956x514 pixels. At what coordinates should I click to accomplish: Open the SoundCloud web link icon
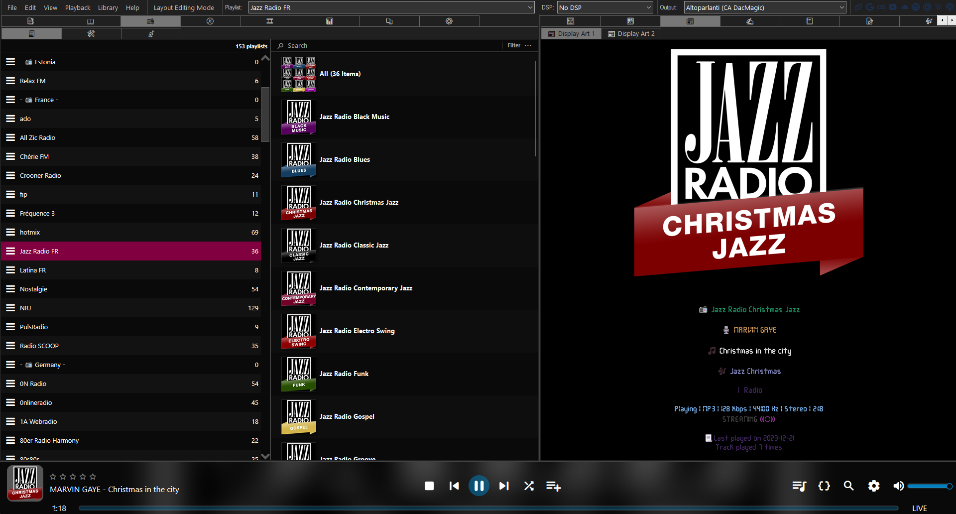[x=904, y=7]
